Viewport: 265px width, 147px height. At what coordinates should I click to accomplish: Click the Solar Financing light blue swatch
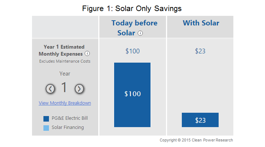(x=46, y=128)
